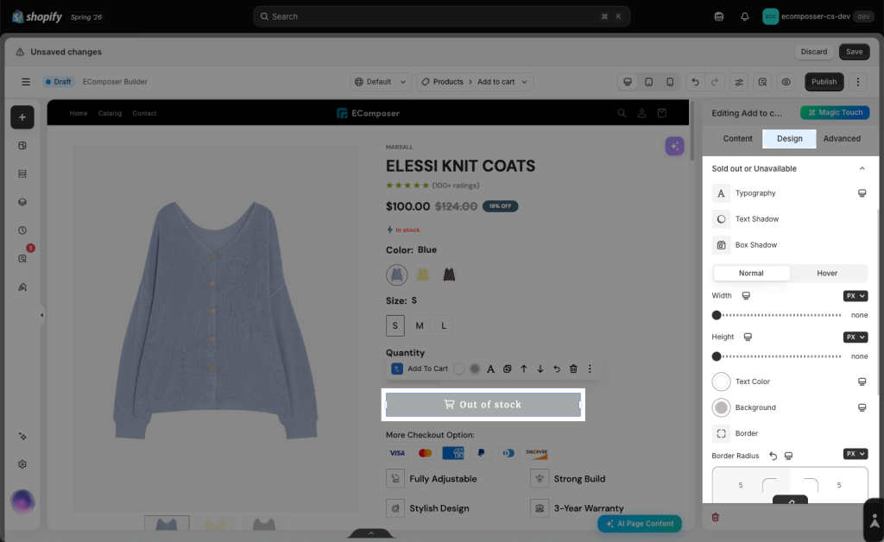The height and width of the screenshot is (542, 884).
Task: Open the add element plus button
Action: [x=22, y=117]
